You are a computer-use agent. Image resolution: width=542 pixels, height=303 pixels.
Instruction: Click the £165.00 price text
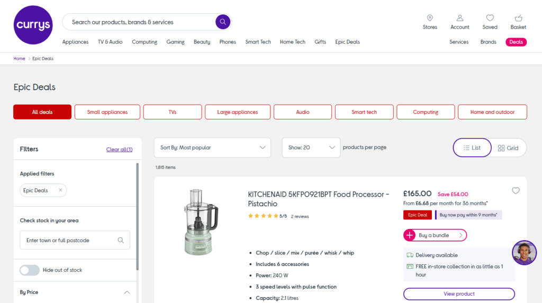point(417,194)
